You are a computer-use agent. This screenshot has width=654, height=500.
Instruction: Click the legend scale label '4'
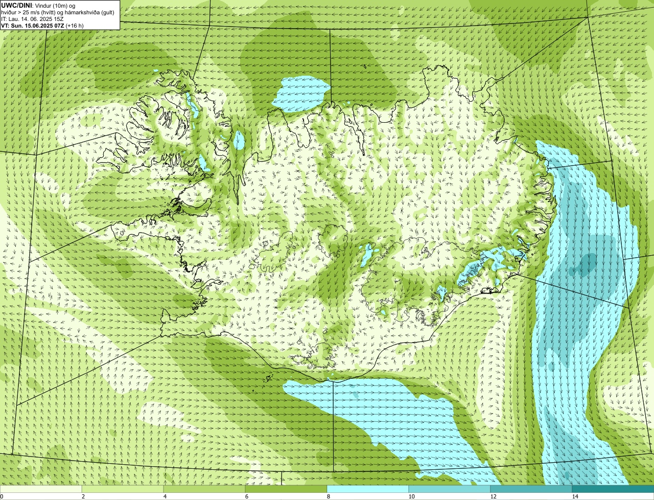tap(165, 496)
